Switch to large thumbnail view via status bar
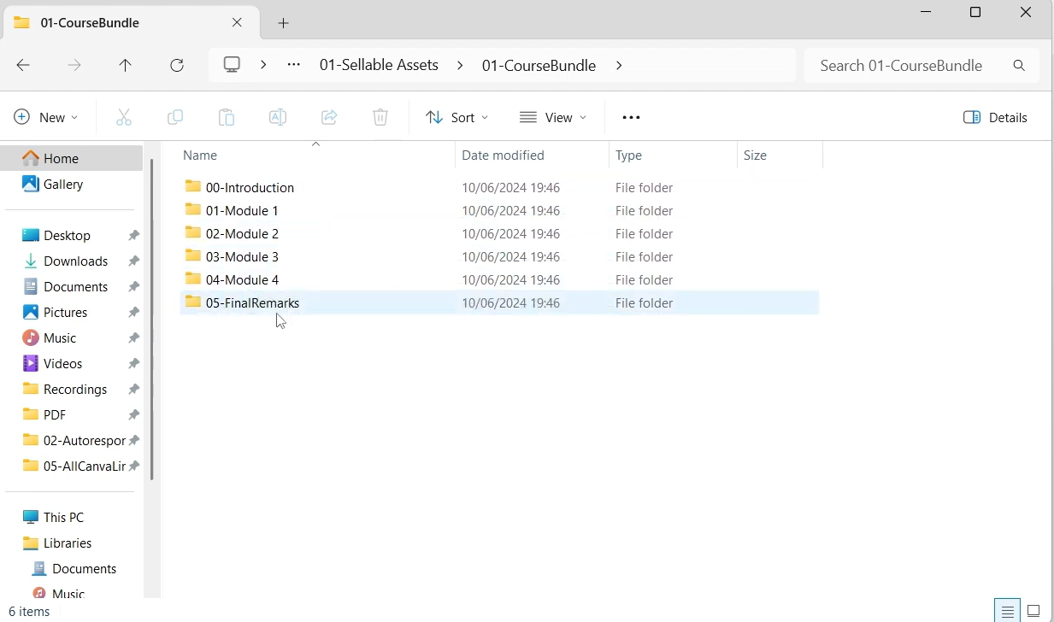The height and width of the screenshot is (622, 1054). [x=1033, y=610]
